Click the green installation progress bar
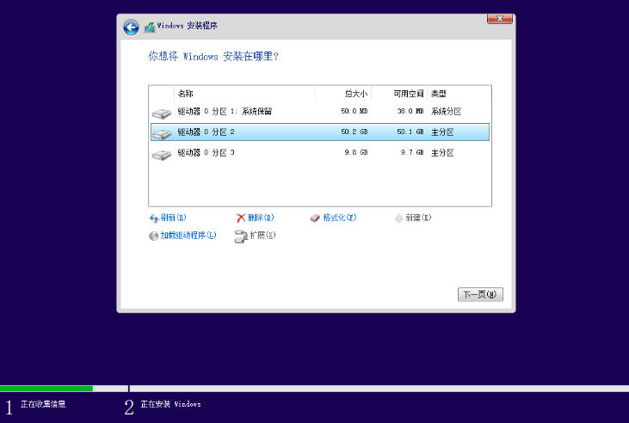Screen dimensions: 629x423 [46, 389]
